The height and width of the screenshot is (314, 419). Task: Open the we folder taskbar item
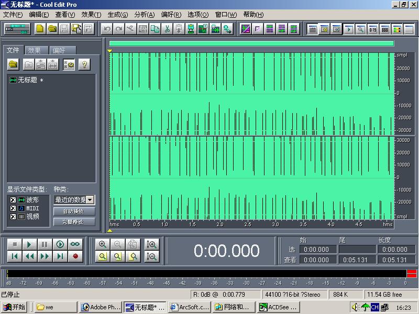pyautogui.click(x=56, y=307)
